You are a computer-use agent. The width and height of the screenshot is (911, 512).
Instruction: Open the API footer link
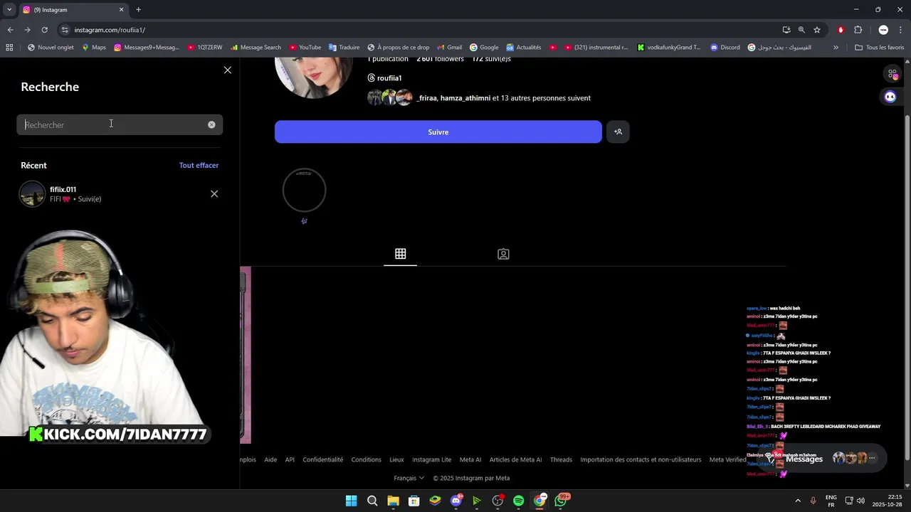290,459
